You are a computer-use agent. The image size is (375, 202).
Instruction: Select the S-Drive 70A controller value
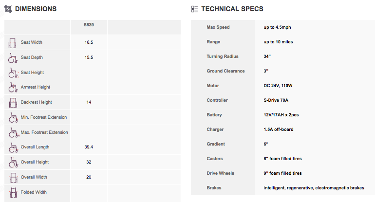point(276,100)
